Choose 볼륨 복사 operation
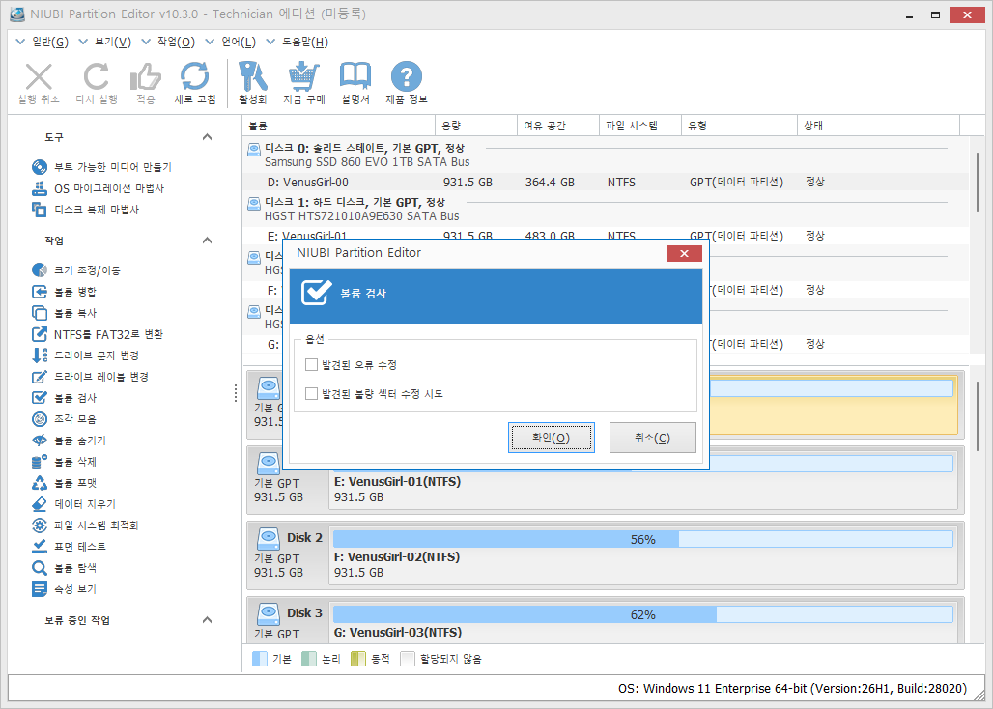The image size is (993, 709). [x=64, y=313]
